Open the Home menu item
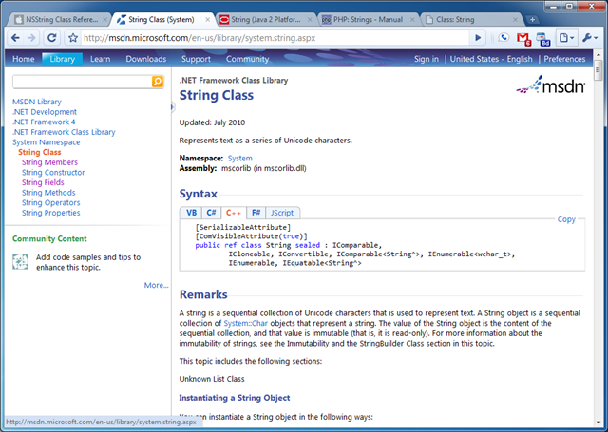The image size is (608, 432). (x=23, y=59)
